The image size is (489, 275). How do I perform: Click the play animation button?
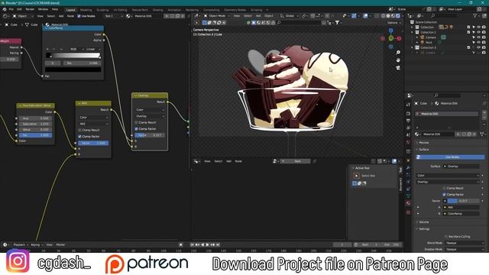[208, 244]
